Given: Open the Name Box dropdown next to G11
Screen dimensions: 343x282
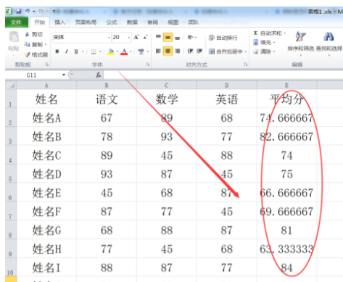Looking at the screenshot, I should pos(64,75).
